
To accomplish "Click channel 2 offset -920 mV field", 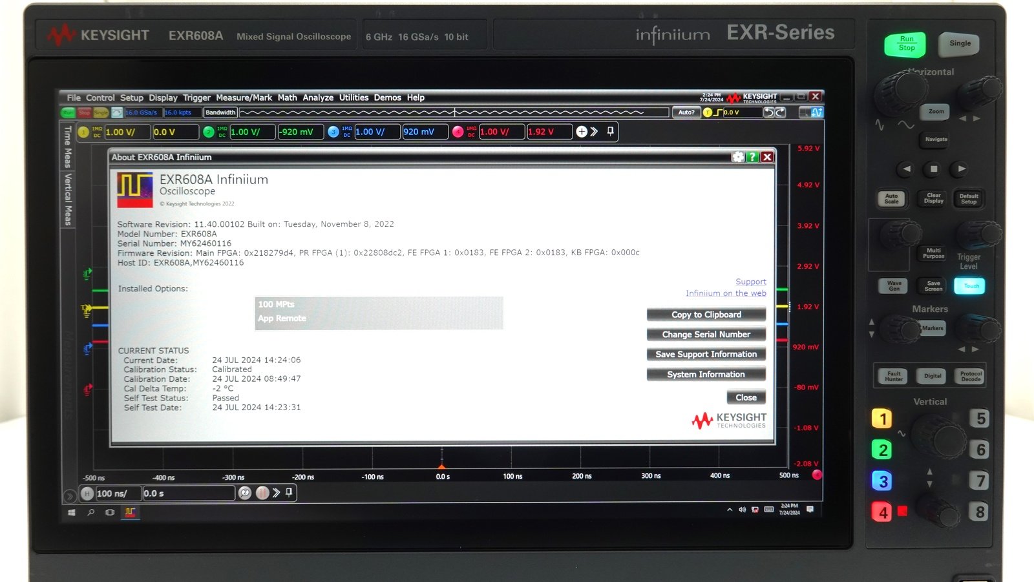I will click(x=302, y=132).
